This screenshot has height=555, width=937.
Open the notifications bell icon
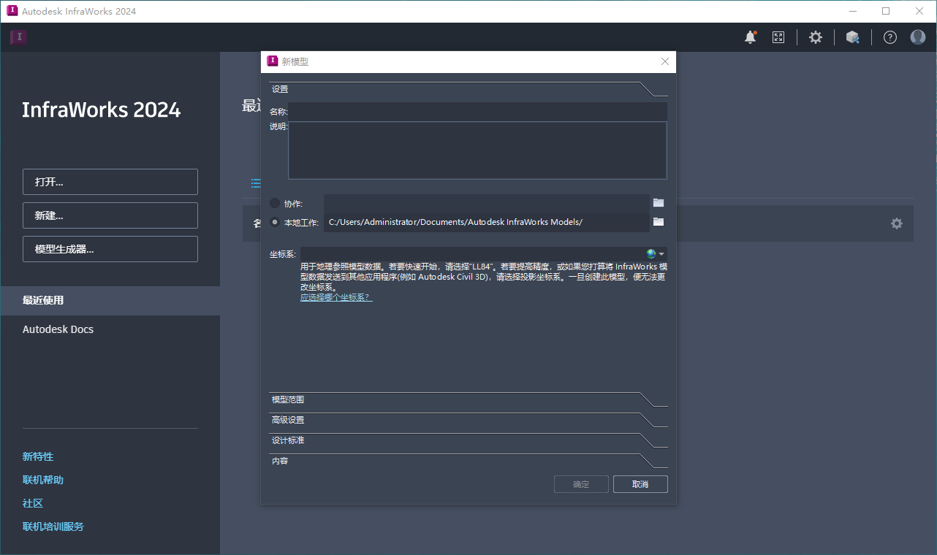tap(750, 37)
